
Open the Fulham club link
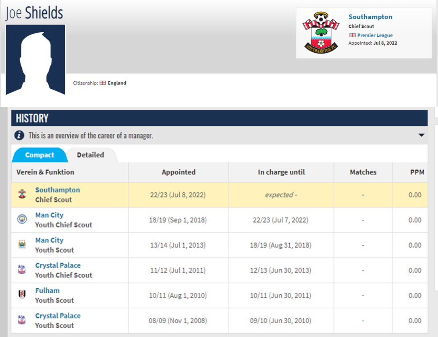point(48,290)
